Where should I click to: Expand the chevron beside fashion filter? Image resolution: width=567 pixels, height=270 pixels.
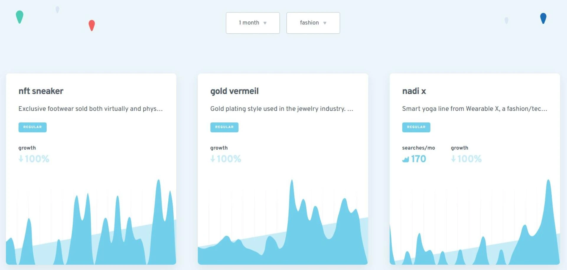point(325,23)
